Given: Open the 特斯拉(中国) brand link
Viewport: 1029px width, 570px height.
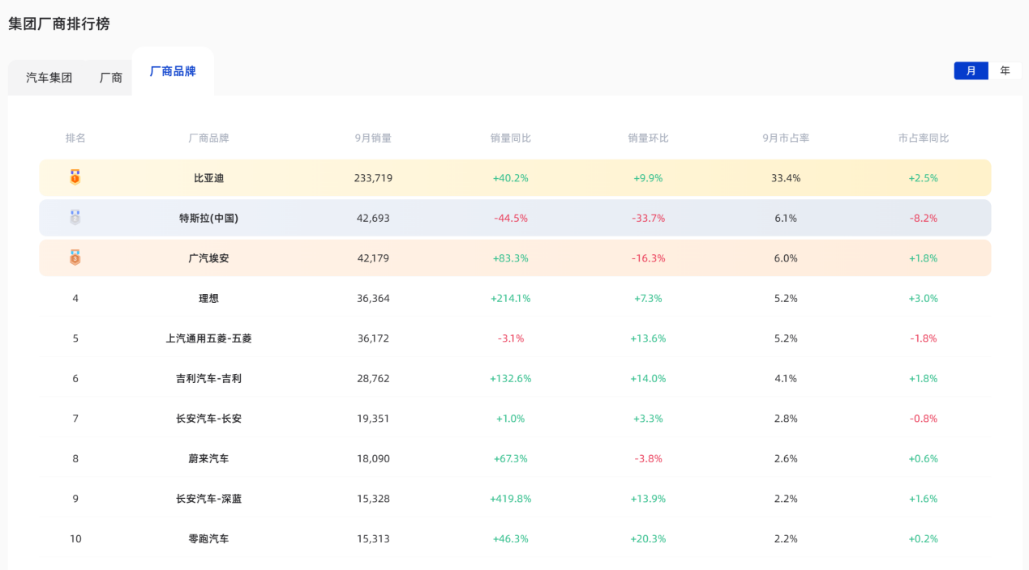Looking at the screenshot, I should tap(208, 218).
